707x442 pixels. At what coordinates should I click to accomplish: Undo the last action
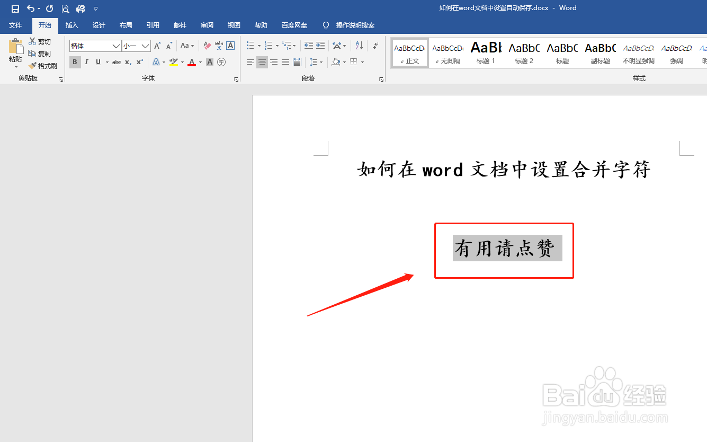[x=30, y=8]
